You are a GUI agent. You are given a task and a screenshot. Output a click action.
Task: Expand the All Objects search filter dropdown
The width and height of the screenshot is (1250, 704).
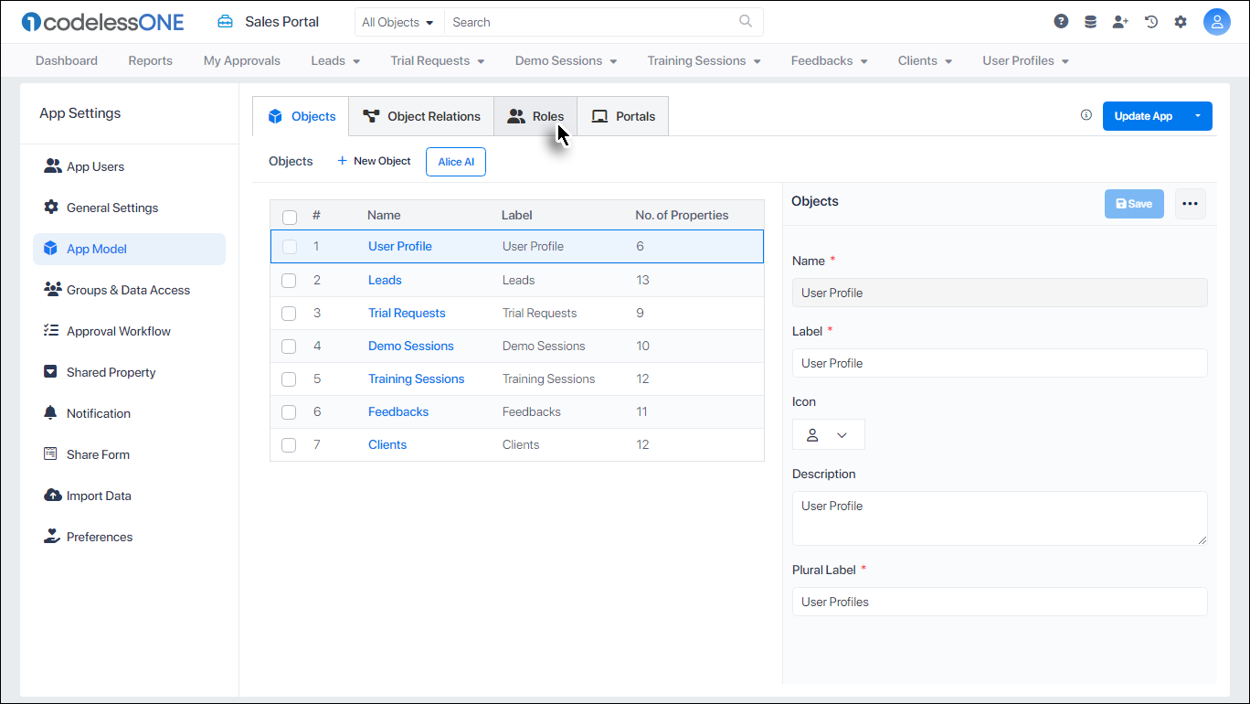[398, 22]
